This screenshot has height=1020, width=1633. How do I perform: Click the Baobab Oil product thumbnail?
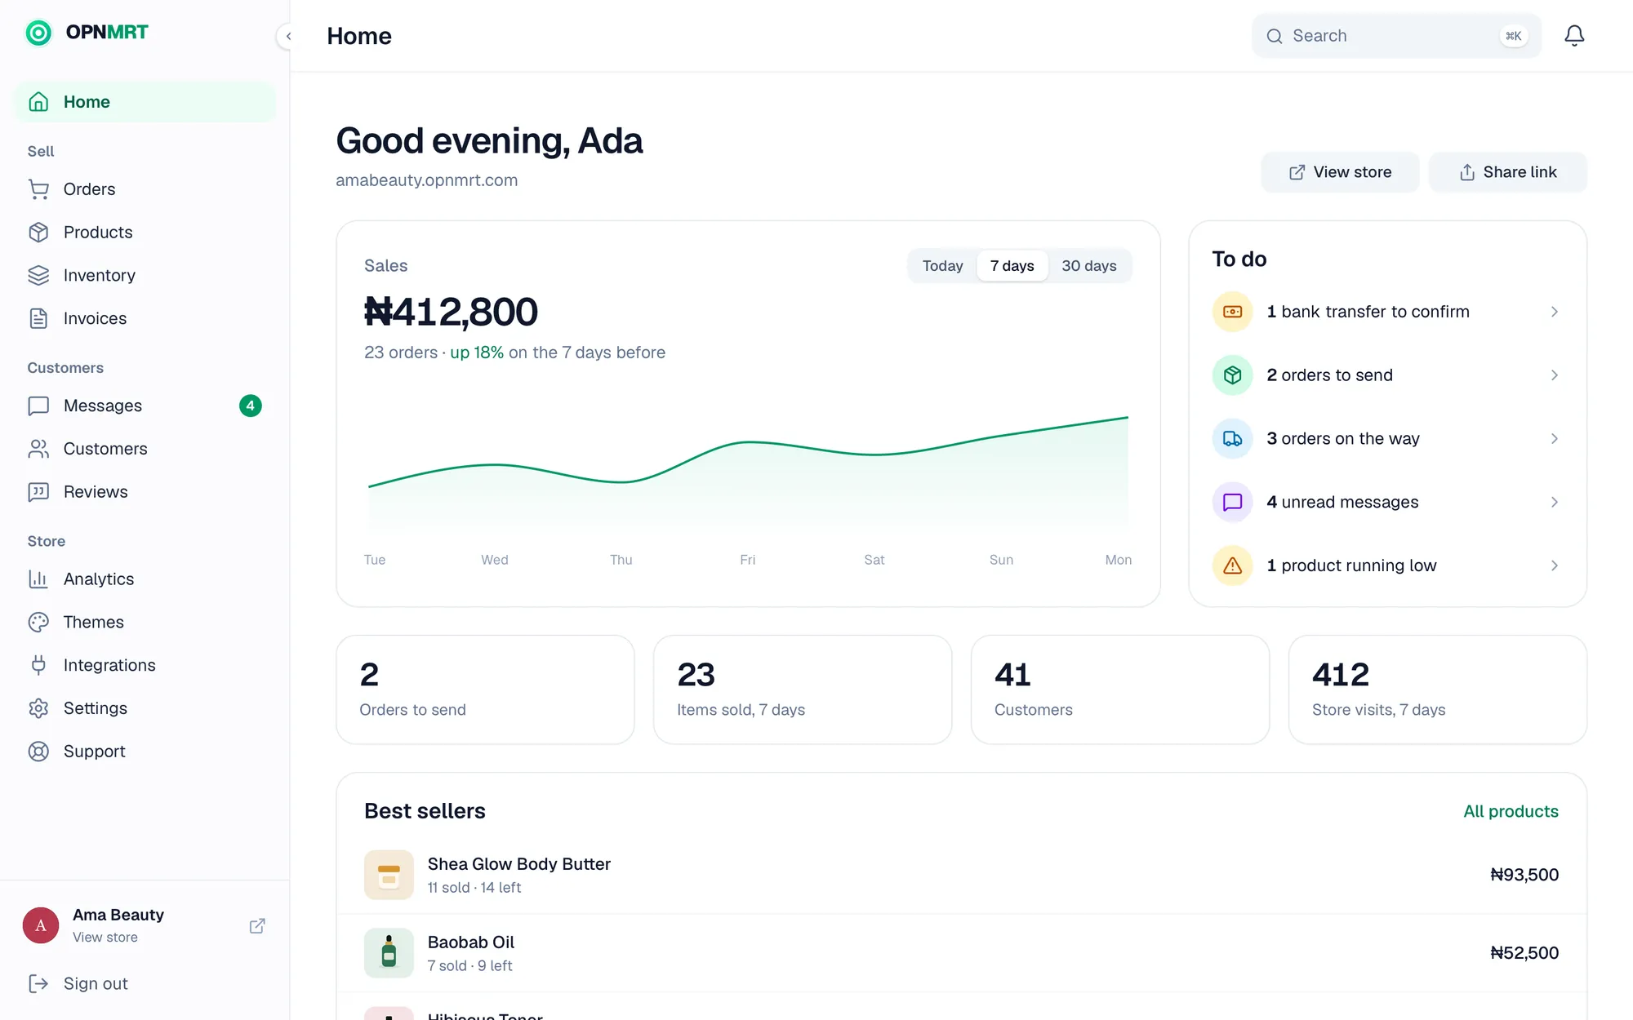[x=389, y=953]
